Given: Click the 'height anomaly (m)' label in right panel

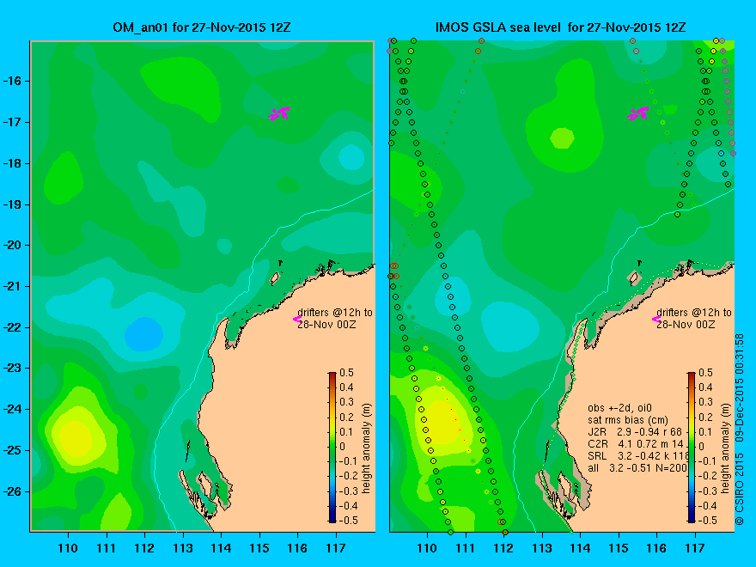Looking at the screenshot, I should coord(725,448).
